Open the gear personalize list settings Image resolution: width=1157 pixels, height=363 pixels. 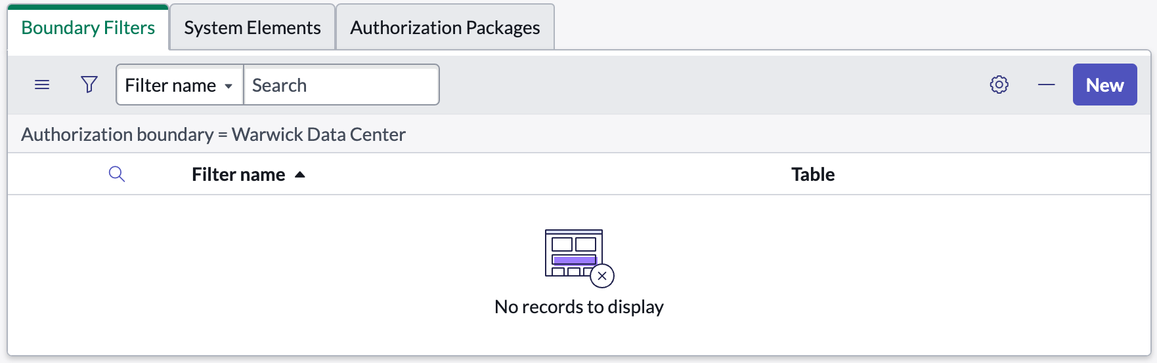(x=999, y=85)
